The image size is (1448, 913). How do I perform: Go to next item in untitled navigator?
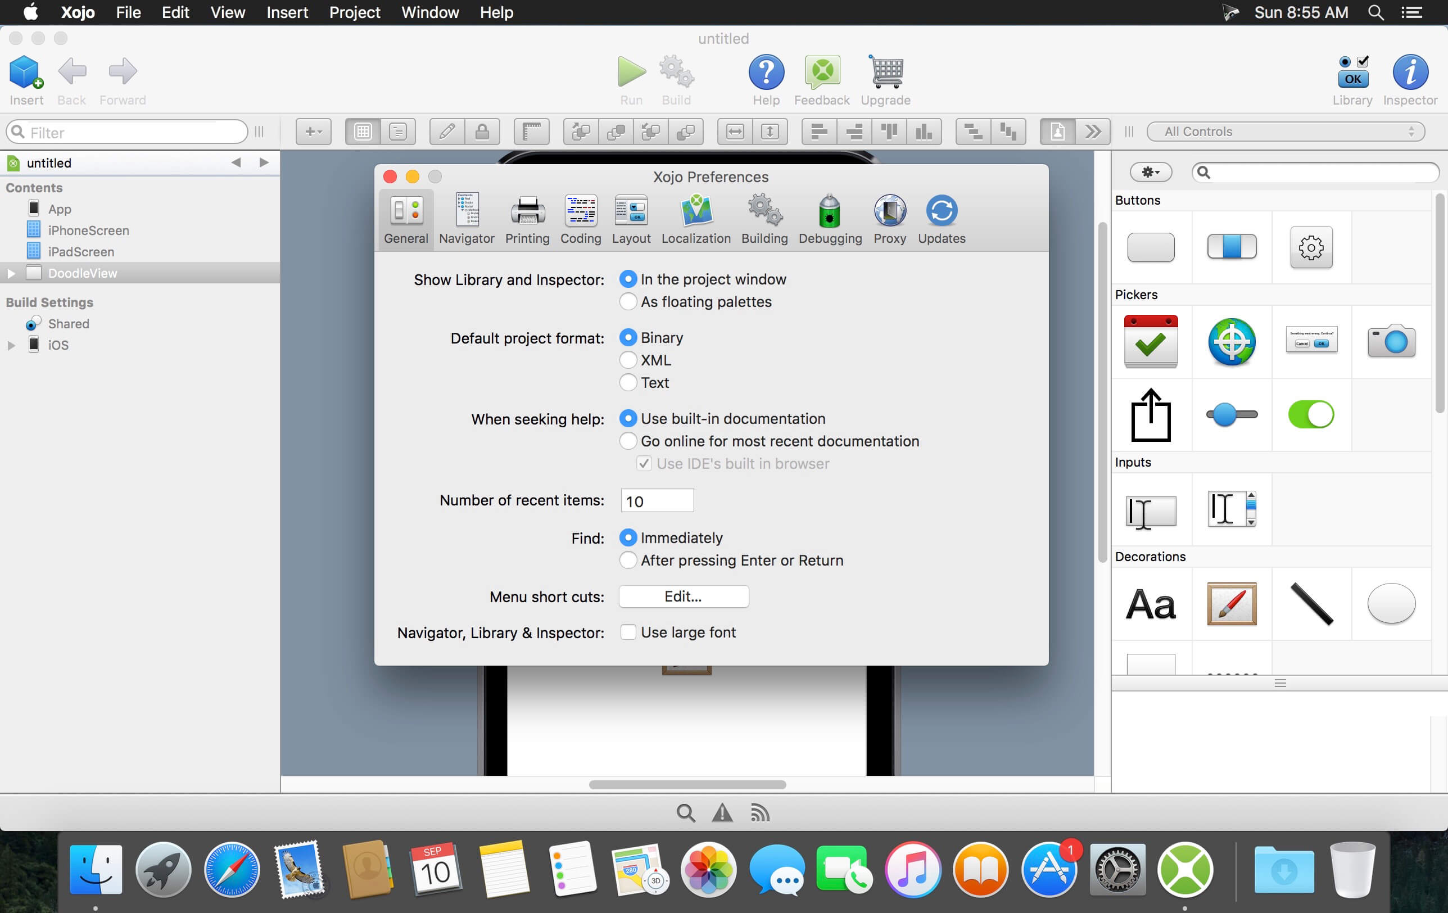pos(264,162)
